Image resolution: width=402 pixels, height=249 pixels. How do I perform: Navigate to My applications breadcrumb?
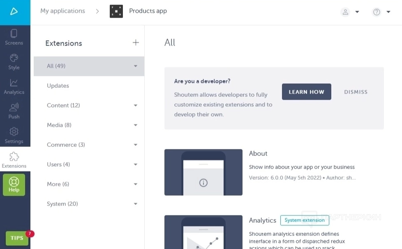click(x=62, y=11)
